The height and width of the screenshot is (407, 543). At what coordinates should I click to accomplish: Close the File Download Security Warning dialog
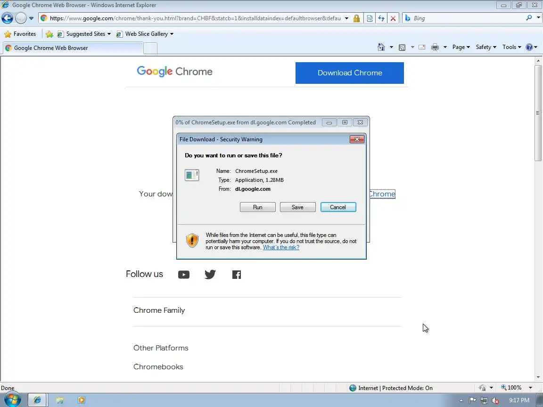coord(357,139)
